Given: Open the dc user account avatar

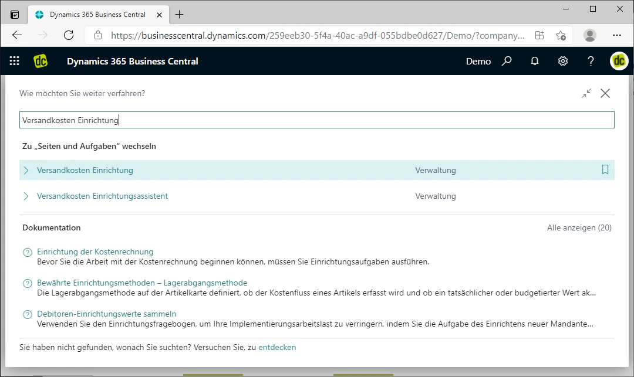Looking at the screenshot, I should click(x=619, y=61).
